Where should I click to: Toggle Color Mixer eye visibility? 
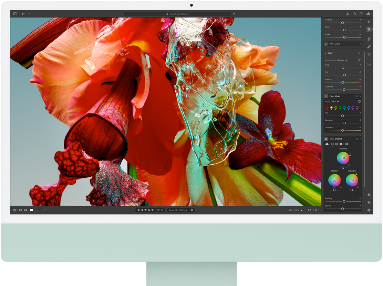click(x=357, y=96)
